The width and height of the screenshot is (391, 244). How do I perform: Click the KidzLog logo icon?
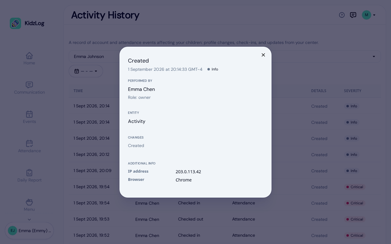(16, 23)
